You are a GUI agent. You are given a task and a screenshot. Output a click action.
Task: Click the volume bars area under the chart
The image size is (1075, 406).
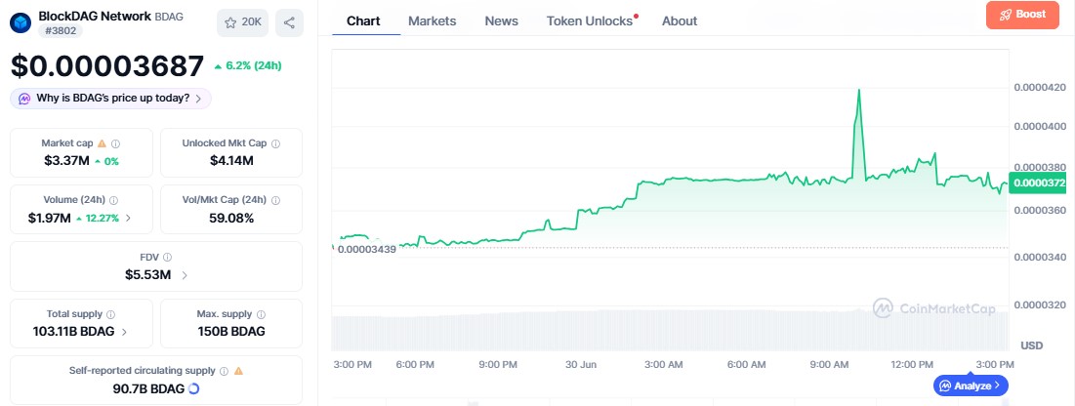[671, 331]
